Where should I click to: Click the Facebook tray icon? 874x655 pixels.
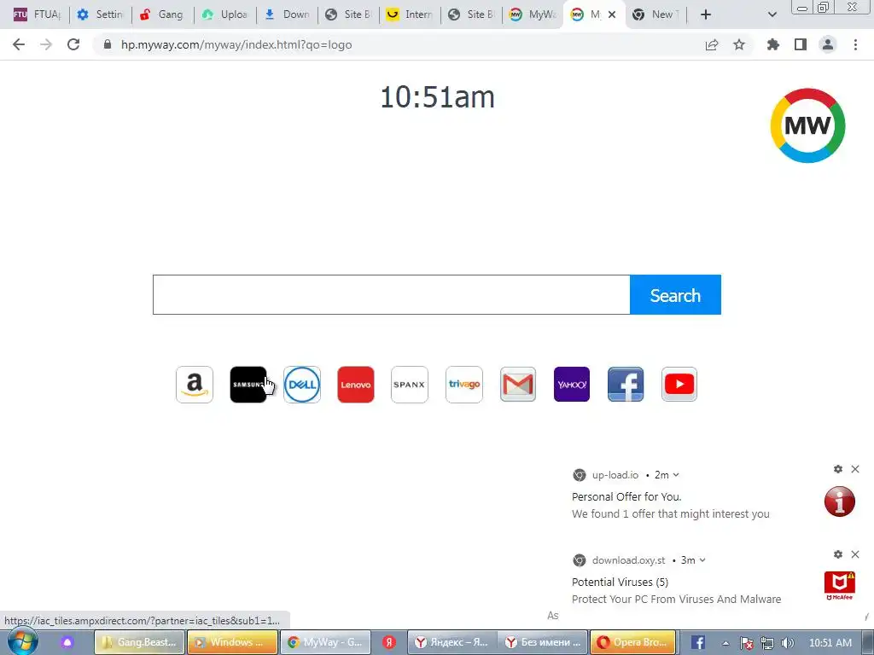(x=698, y=642)
